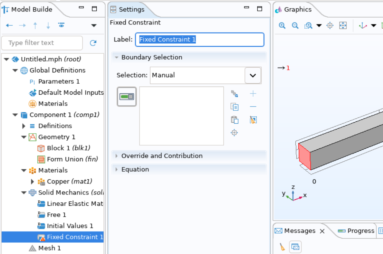
Task: Click the Remove from Selection minus button
Action: (253, 106)
